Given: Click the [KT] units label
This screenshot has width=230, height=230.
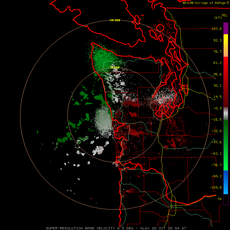Looking at the screenshot, I should coord(218,18).
